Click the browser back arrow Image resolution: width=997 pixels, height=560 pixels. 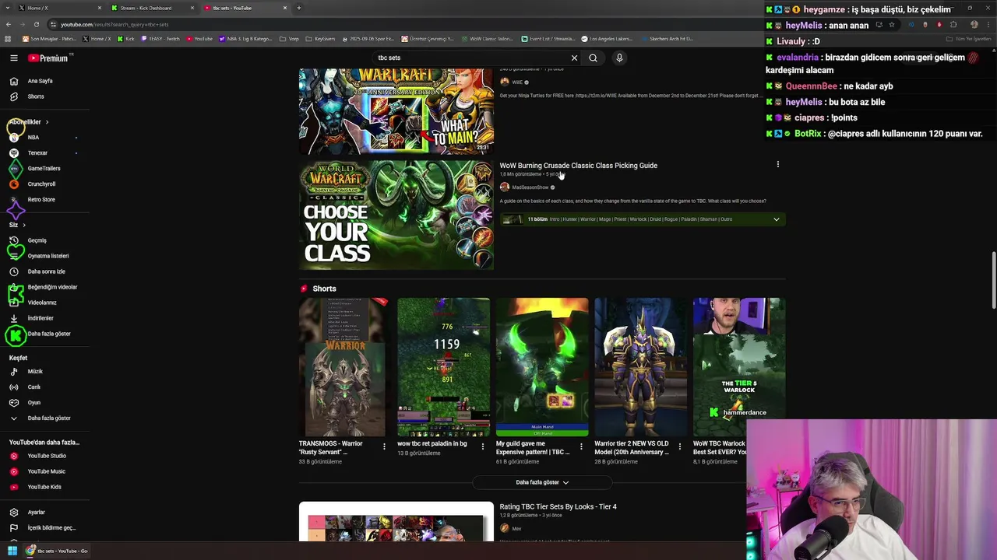click(x=8, y=24)
